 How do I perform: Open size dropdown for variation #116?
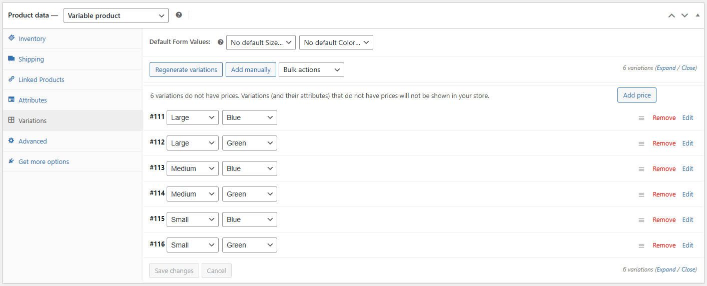[193, 245]
